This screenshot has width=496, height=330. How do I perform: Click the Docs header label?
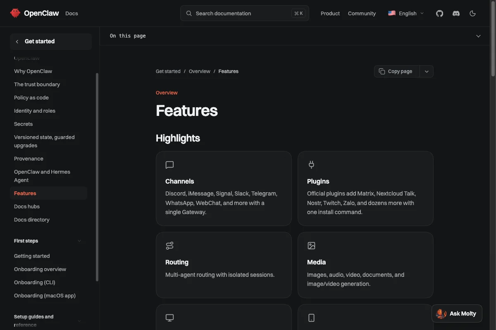tap(72, 13)
